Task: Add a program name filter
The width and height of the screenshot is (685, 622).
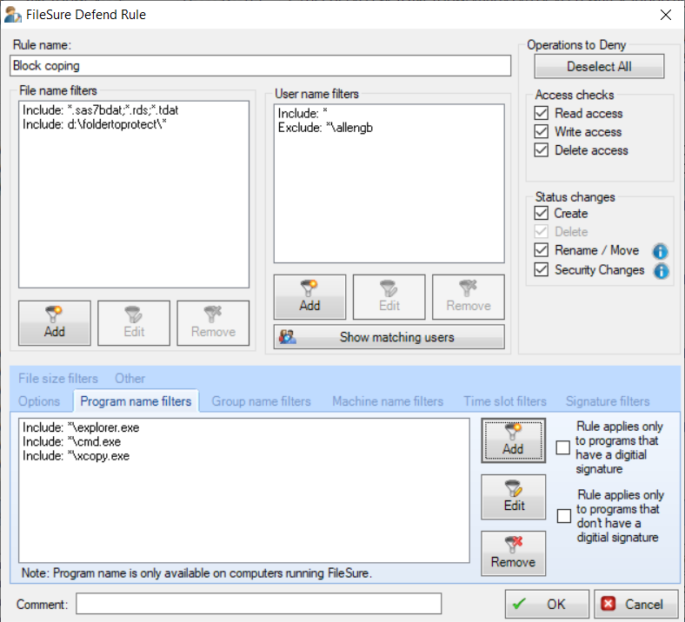Action: (513, 440)
